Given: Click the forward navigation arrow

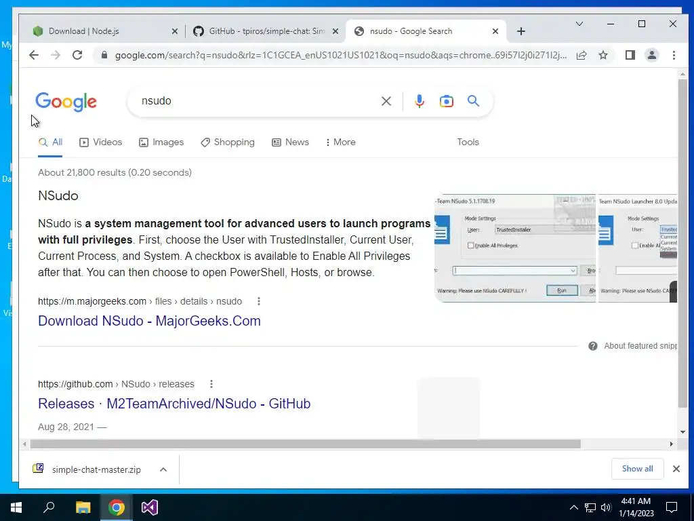Looking at the screenshot, I should [x=56, y=55].
